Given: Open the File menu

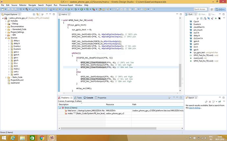Looking at the screenshot, I should coord(2,5).
